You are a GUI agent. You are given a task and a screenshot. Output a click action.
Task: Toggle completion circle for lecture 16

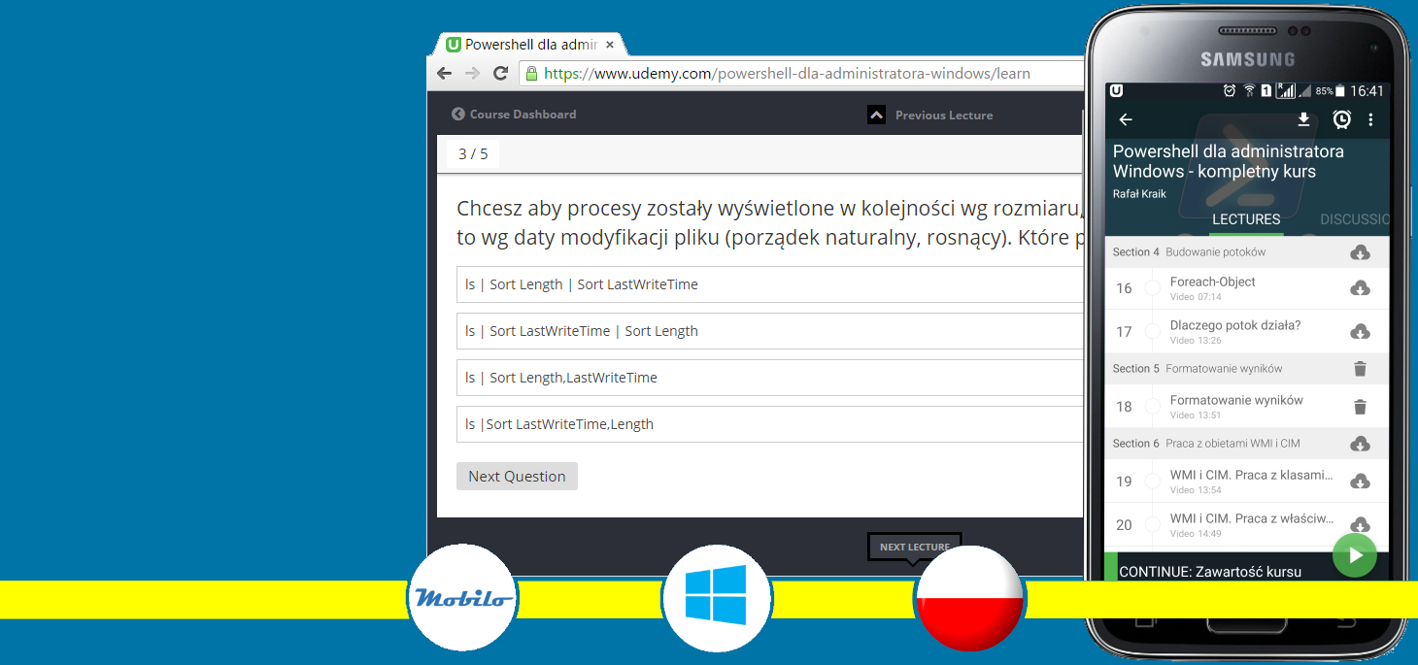pyautogui.click(x=1153, y=287)
